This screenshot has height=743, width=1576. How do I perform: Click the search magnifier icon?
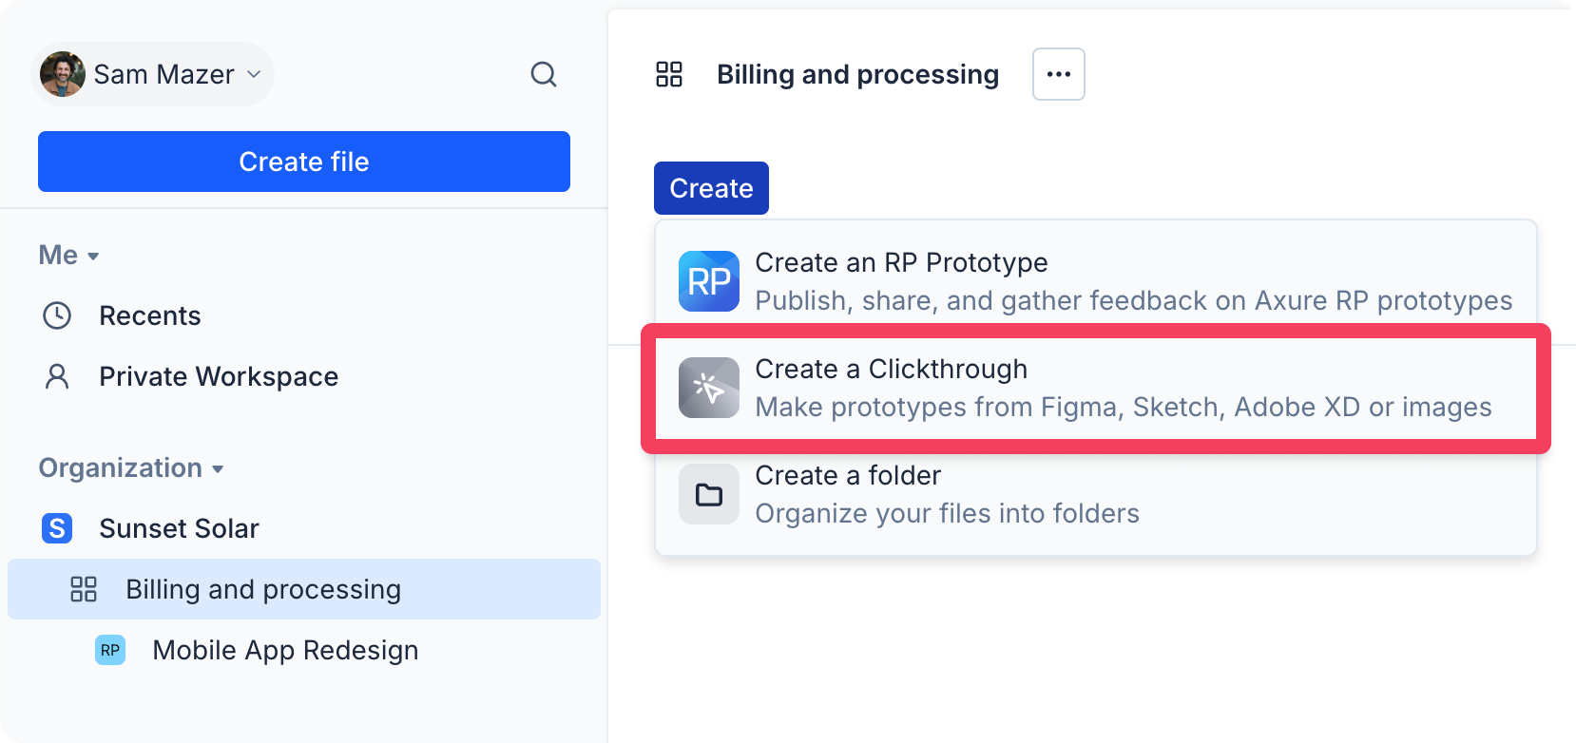click(543, 74)
